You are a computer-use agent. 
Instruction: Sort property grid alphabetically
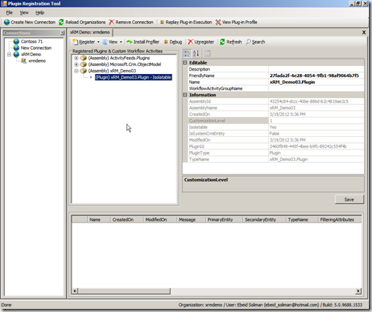[x=196, y=54]
